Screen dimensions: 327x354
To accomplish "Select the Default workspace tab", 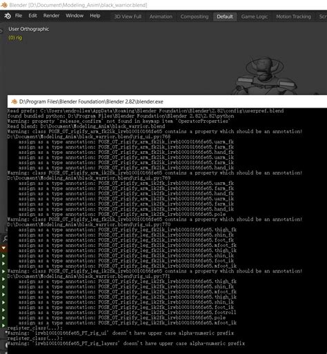I will 225,17.
